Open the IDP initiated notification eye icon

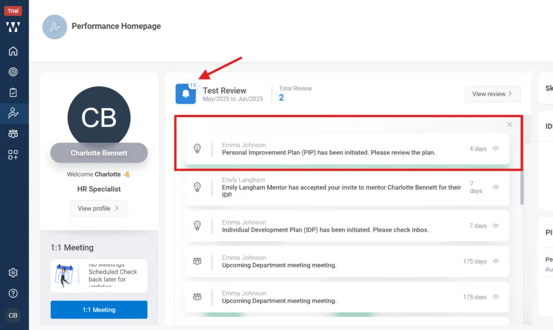point(496,226)
